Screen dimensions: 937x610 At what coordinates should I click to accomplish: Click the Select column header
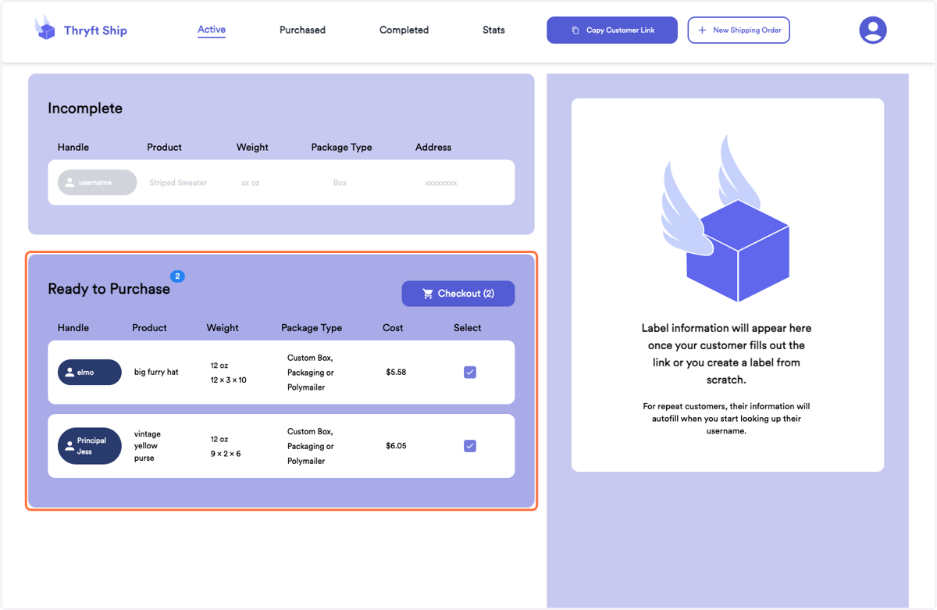(x=468, y=328)
